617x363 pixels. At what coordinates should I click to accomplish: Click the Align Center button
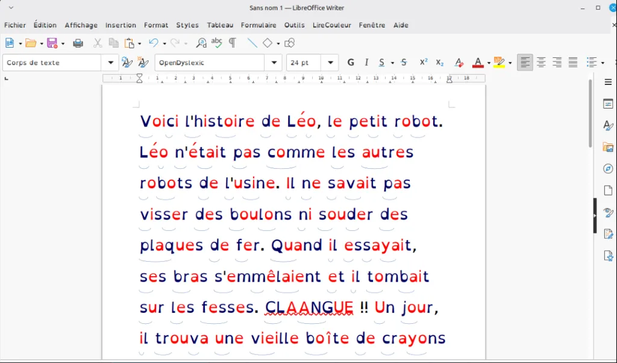(x=540, y=62)
